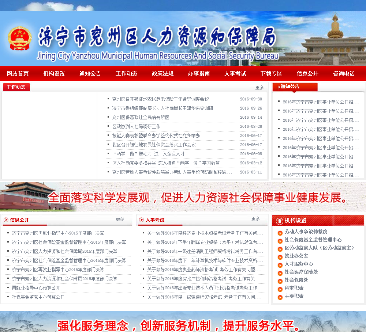Open article 我区召开被征地农民社保资金落实工作会议
The image size is (366, 332).
tap(154, 145)
